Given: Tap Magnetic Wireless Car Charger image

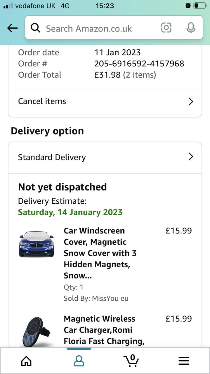Looking at the screenshot, I should [37, 332].
